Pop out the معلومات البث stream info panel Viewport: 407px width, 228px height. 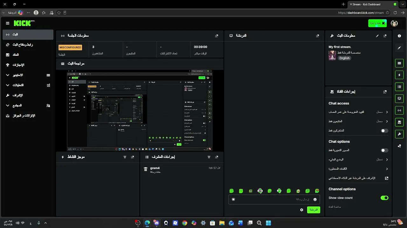(385, 36)
